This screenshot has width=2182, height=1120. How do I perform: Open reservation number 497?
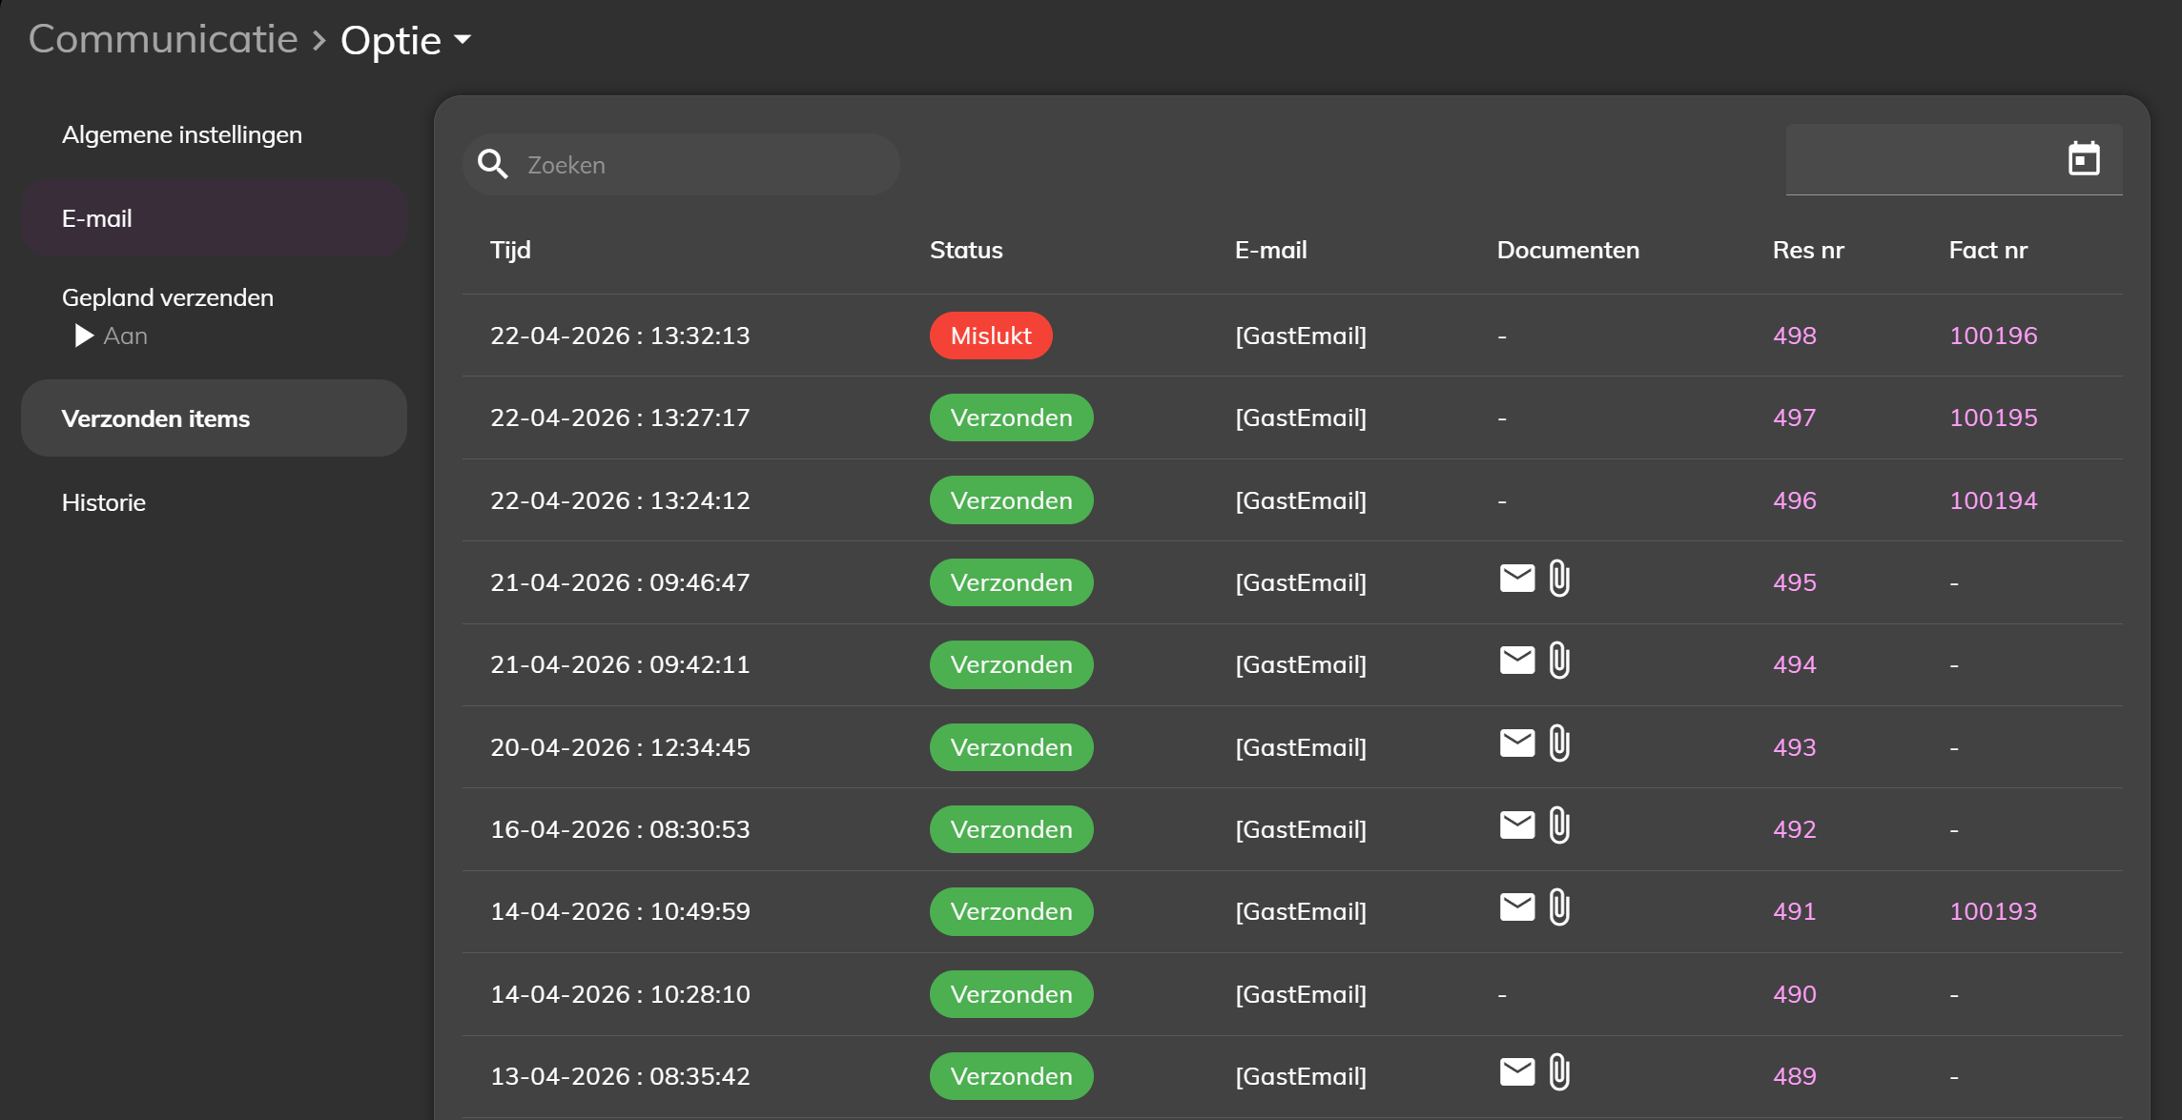[x=1795, y=417]
